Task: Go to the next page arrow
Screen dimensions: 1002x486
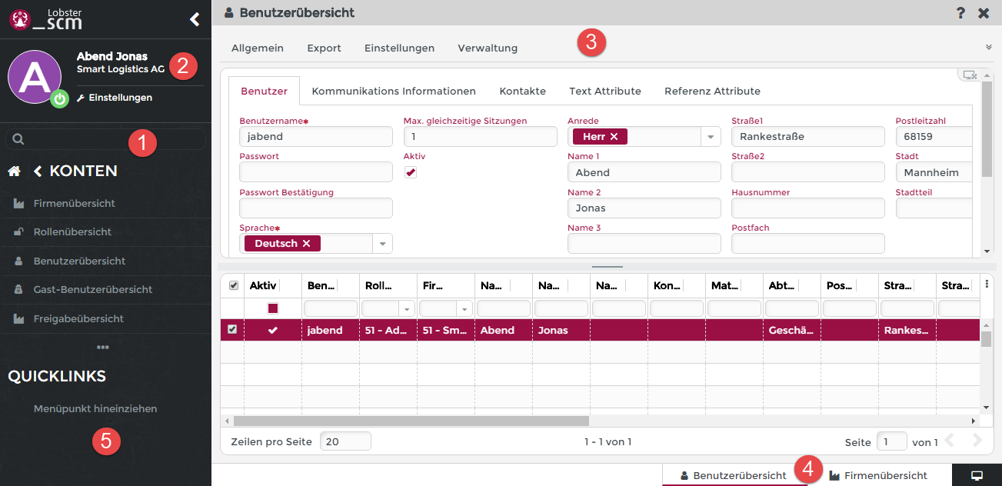Action: click(x=977, y=441)
